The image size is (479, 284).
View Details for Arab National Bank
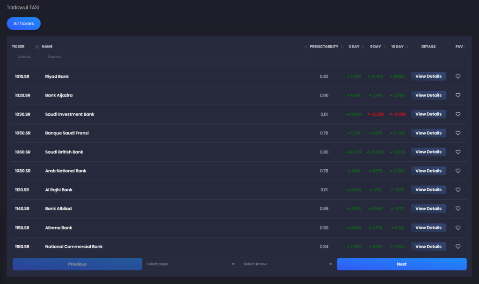(428, 171)
